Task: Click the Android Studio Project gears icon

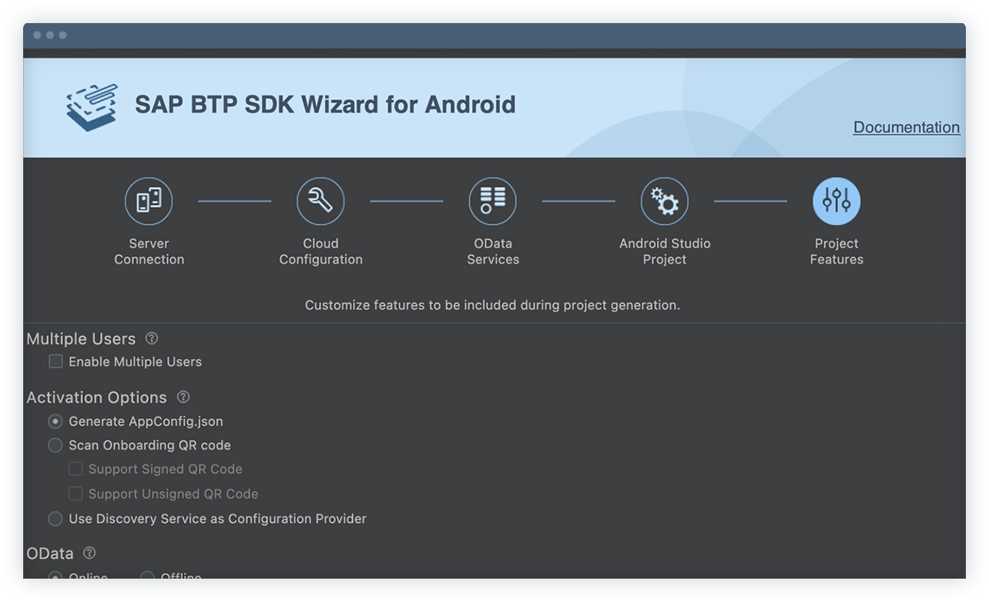Action: pyautogui.click(x=665, y=200)
